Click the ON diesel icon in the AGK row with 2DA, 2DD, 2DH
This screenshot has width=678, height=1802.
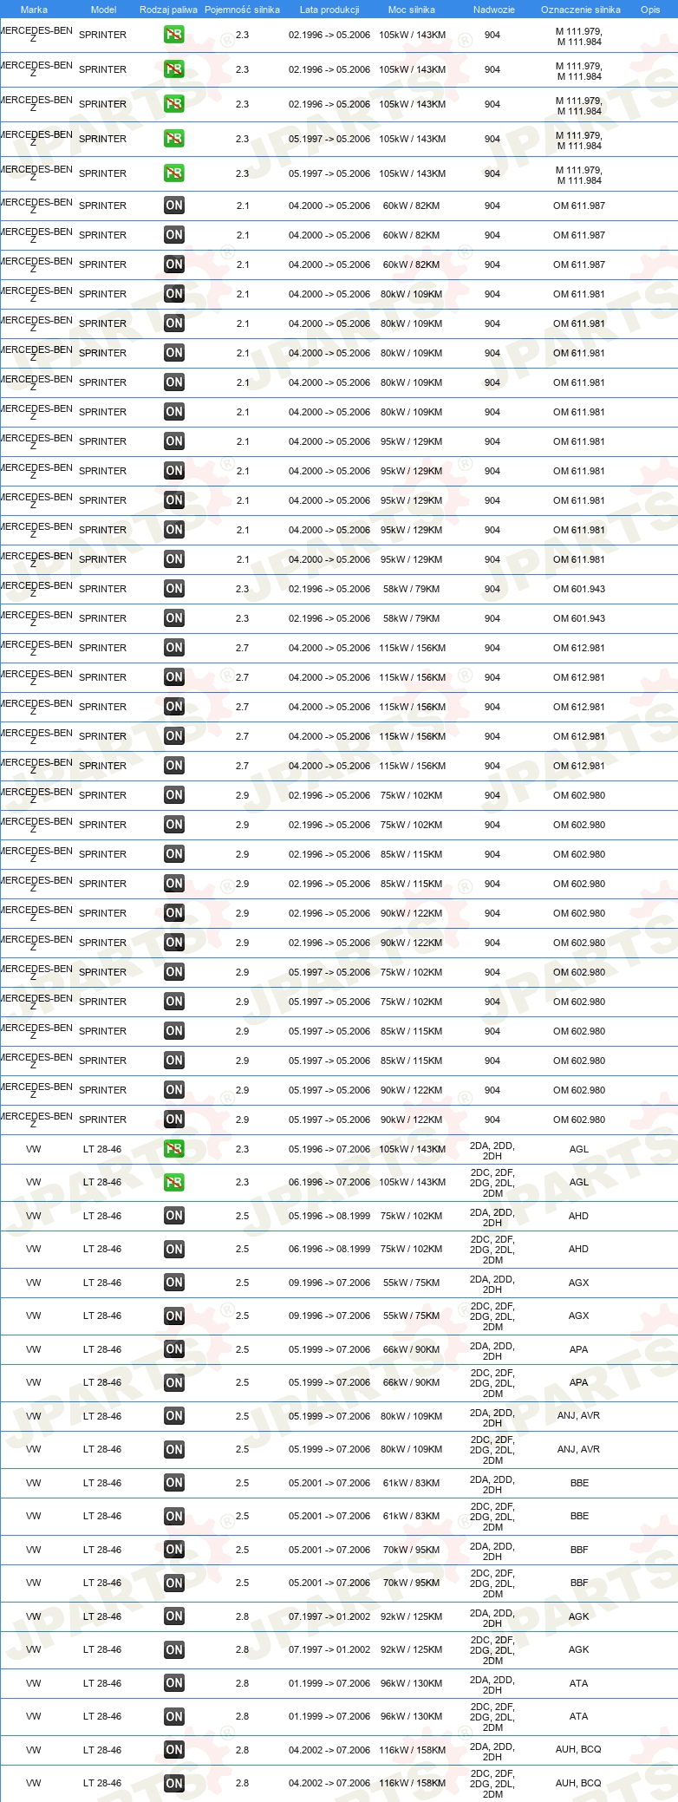pos(174,1616)
